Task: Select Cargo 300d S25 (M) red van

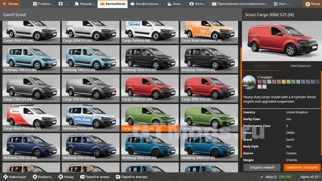Action: [x=150, y=88]
